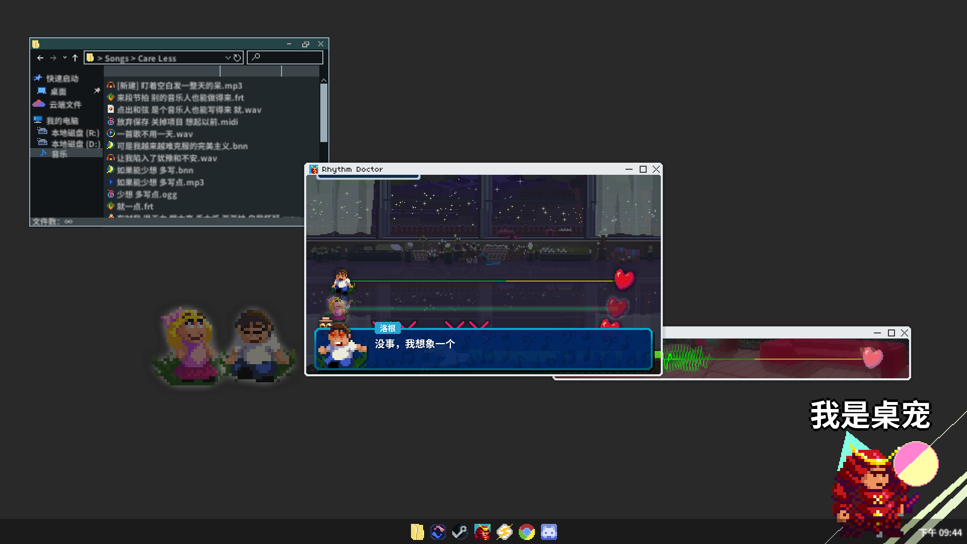Click the Care Less breadcrumb
The height and width of the screenshot is (544, 967).
coord(157,58)
